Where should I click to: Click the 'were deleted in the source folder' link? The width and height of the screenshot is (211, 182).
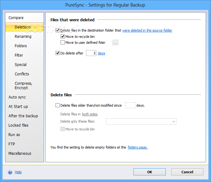(x=147, y=30)
